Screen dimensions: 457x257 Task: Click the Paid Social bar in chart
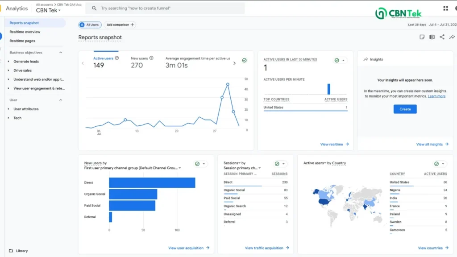(x=132, y=205)
